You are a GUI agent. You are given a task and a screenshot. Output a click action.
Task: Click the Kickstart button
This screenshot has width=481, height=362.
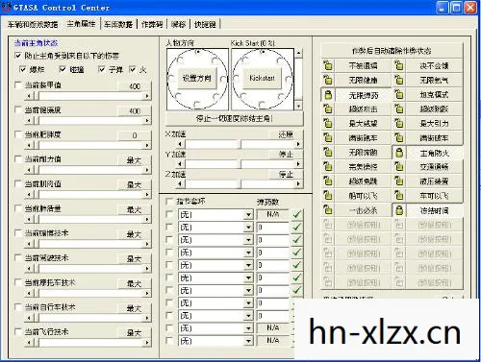[x=262, y=78]
